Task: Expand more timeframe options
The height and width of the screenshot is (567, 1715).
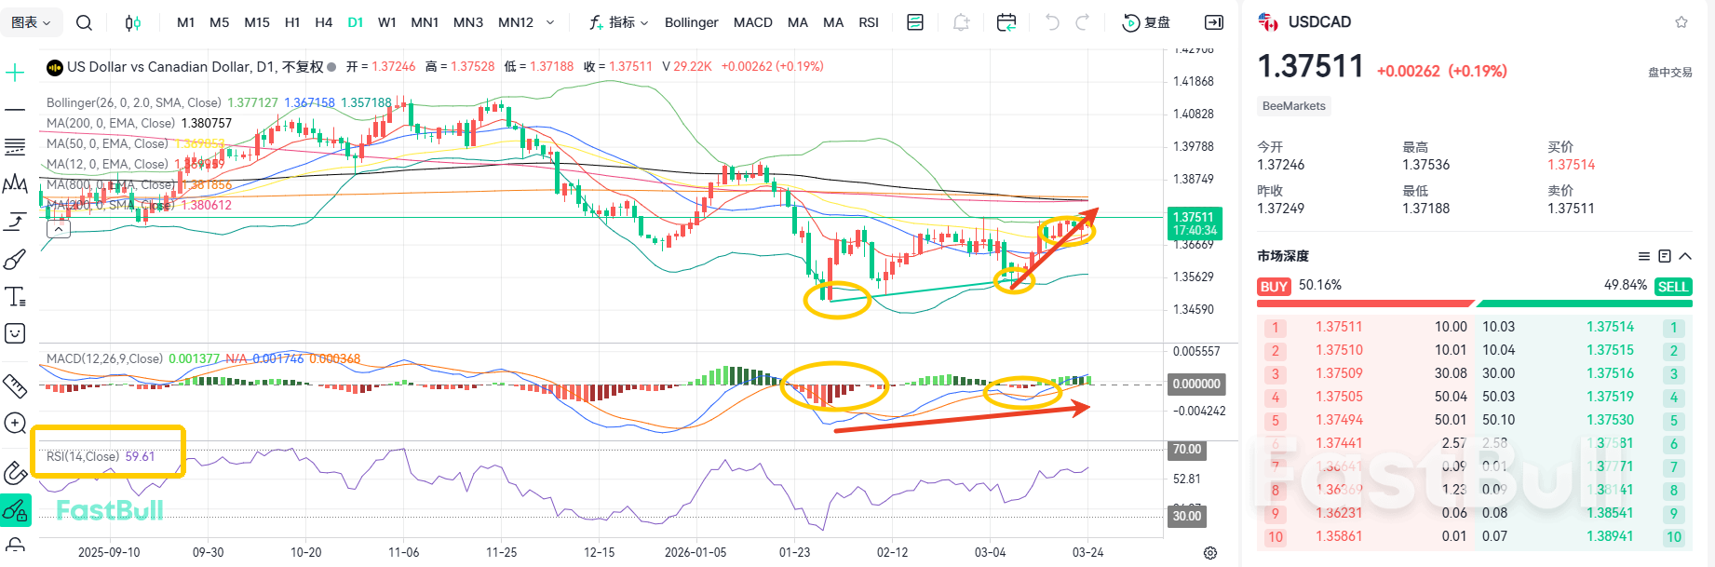Action: tap(550, 22)
